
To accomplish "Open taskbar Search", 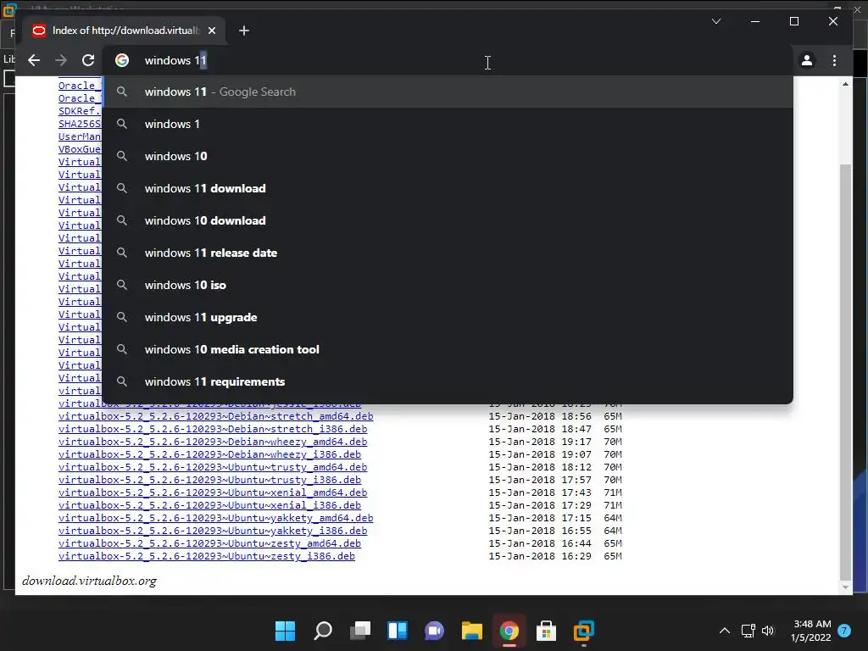I will [323, 631].
